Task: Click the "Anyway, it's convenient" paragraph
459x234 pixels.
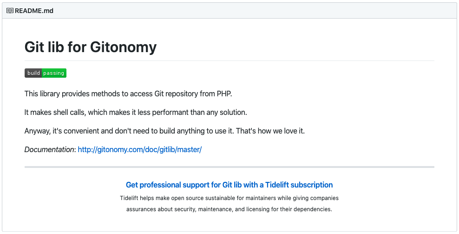Action: click(164, 131)
